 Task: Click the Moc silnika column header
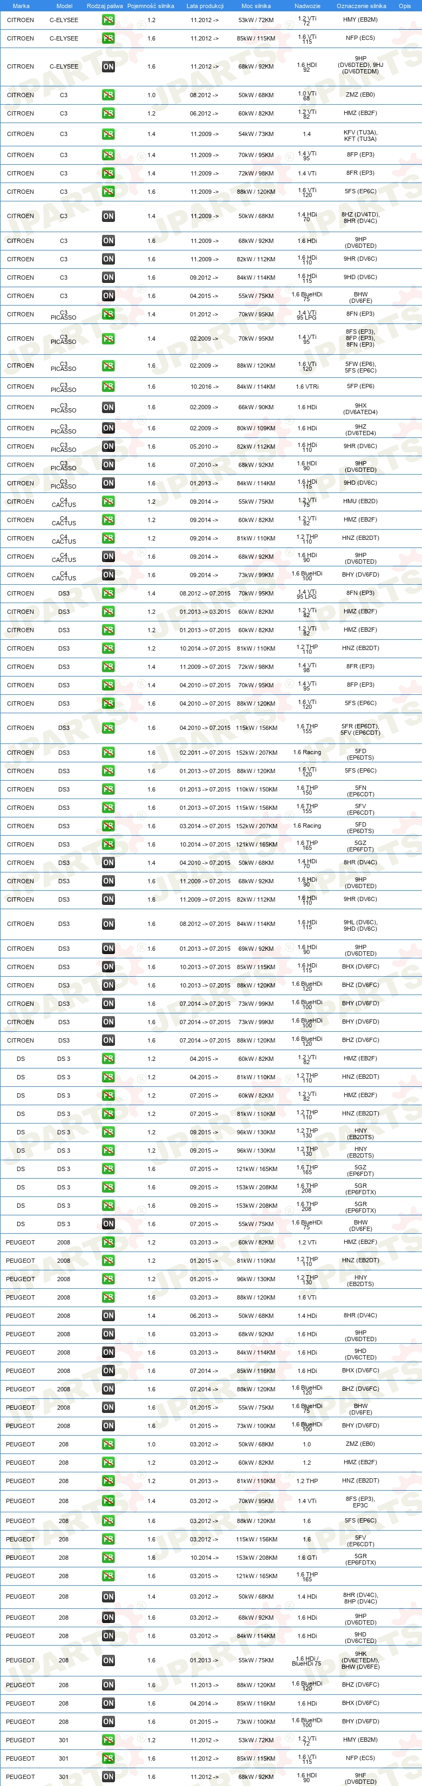256,5
